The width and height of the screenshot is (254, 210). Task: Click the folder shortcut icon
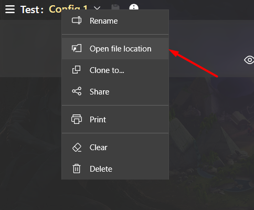click(x=77, y=48)
